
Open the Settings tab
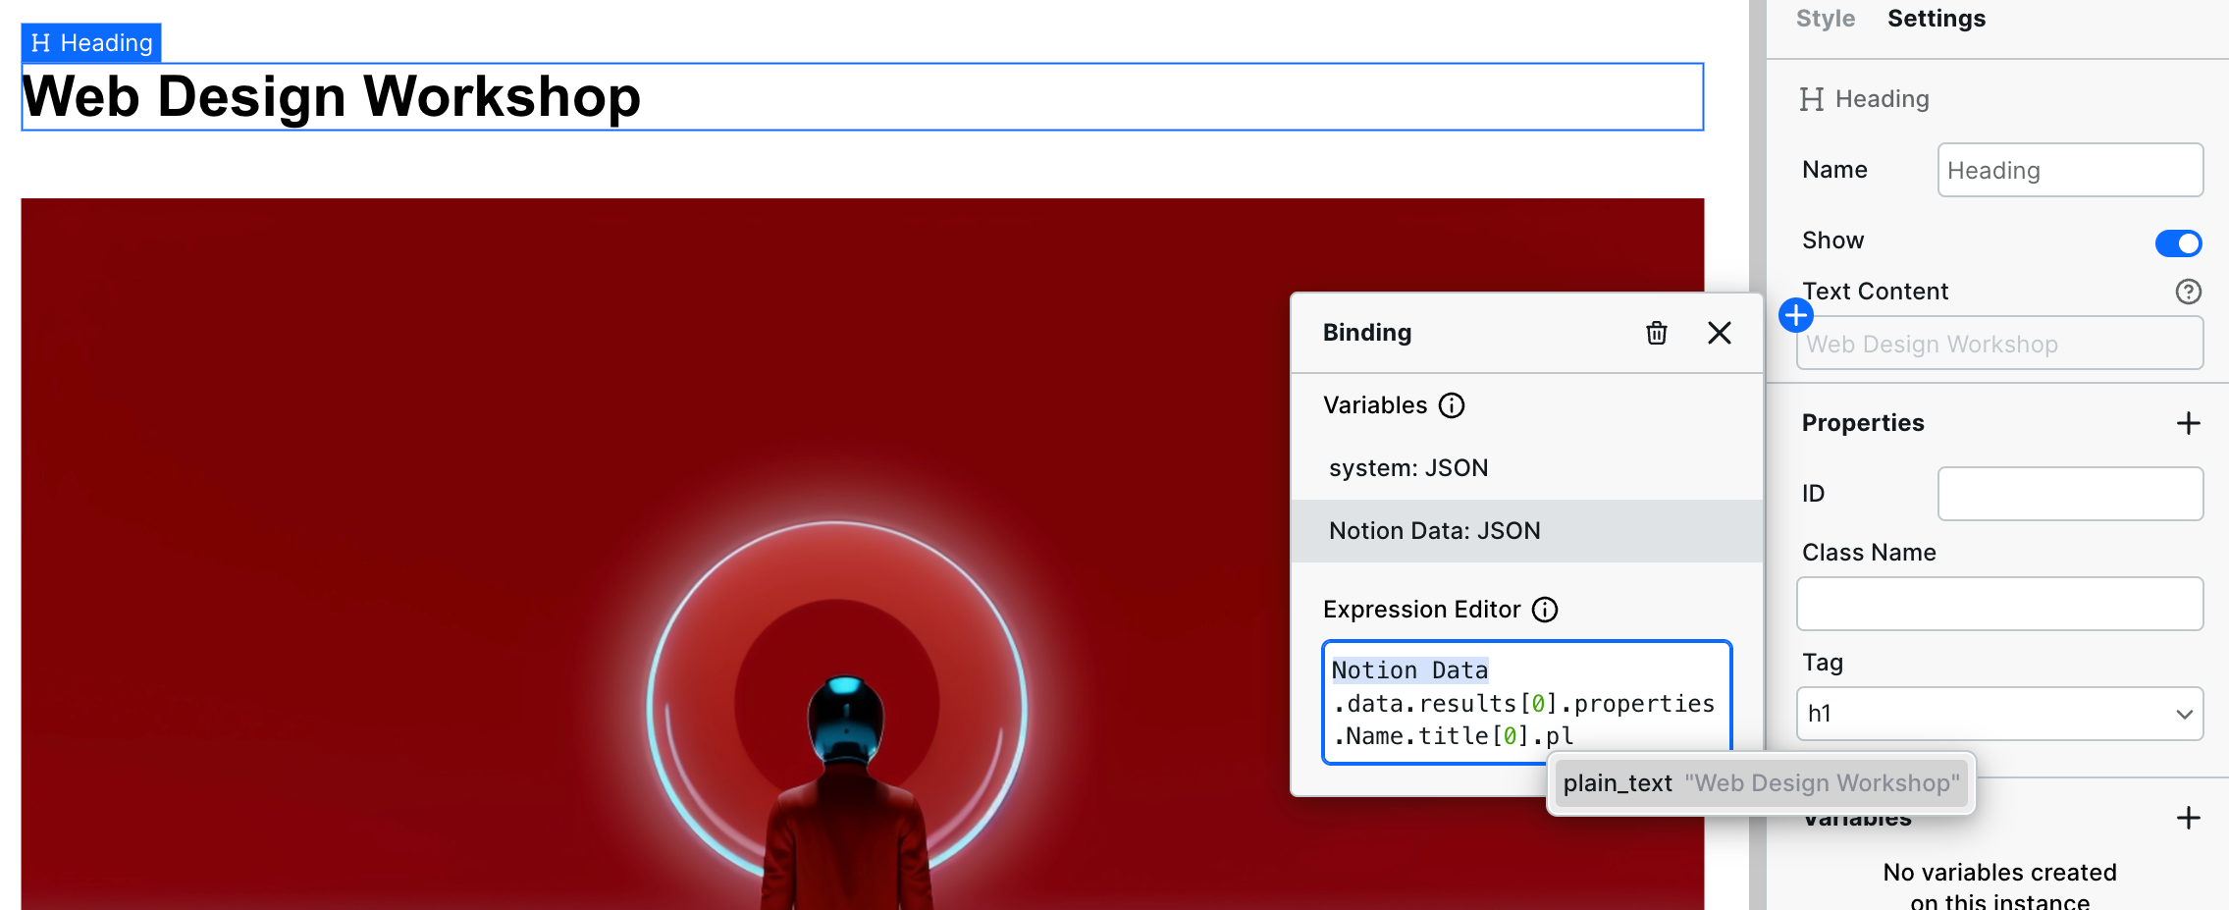[1936, 18]
